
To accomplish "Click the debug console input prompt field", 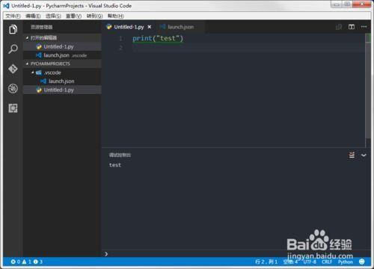I will point(236,254).
